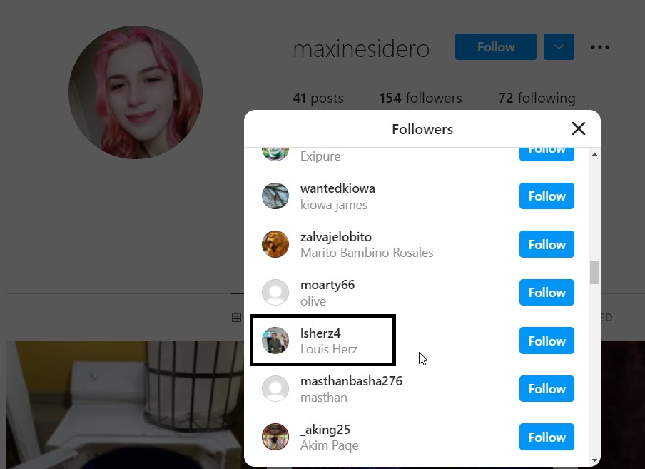Expand the suggested accounts dropdown arrow

tap(559, 47)
